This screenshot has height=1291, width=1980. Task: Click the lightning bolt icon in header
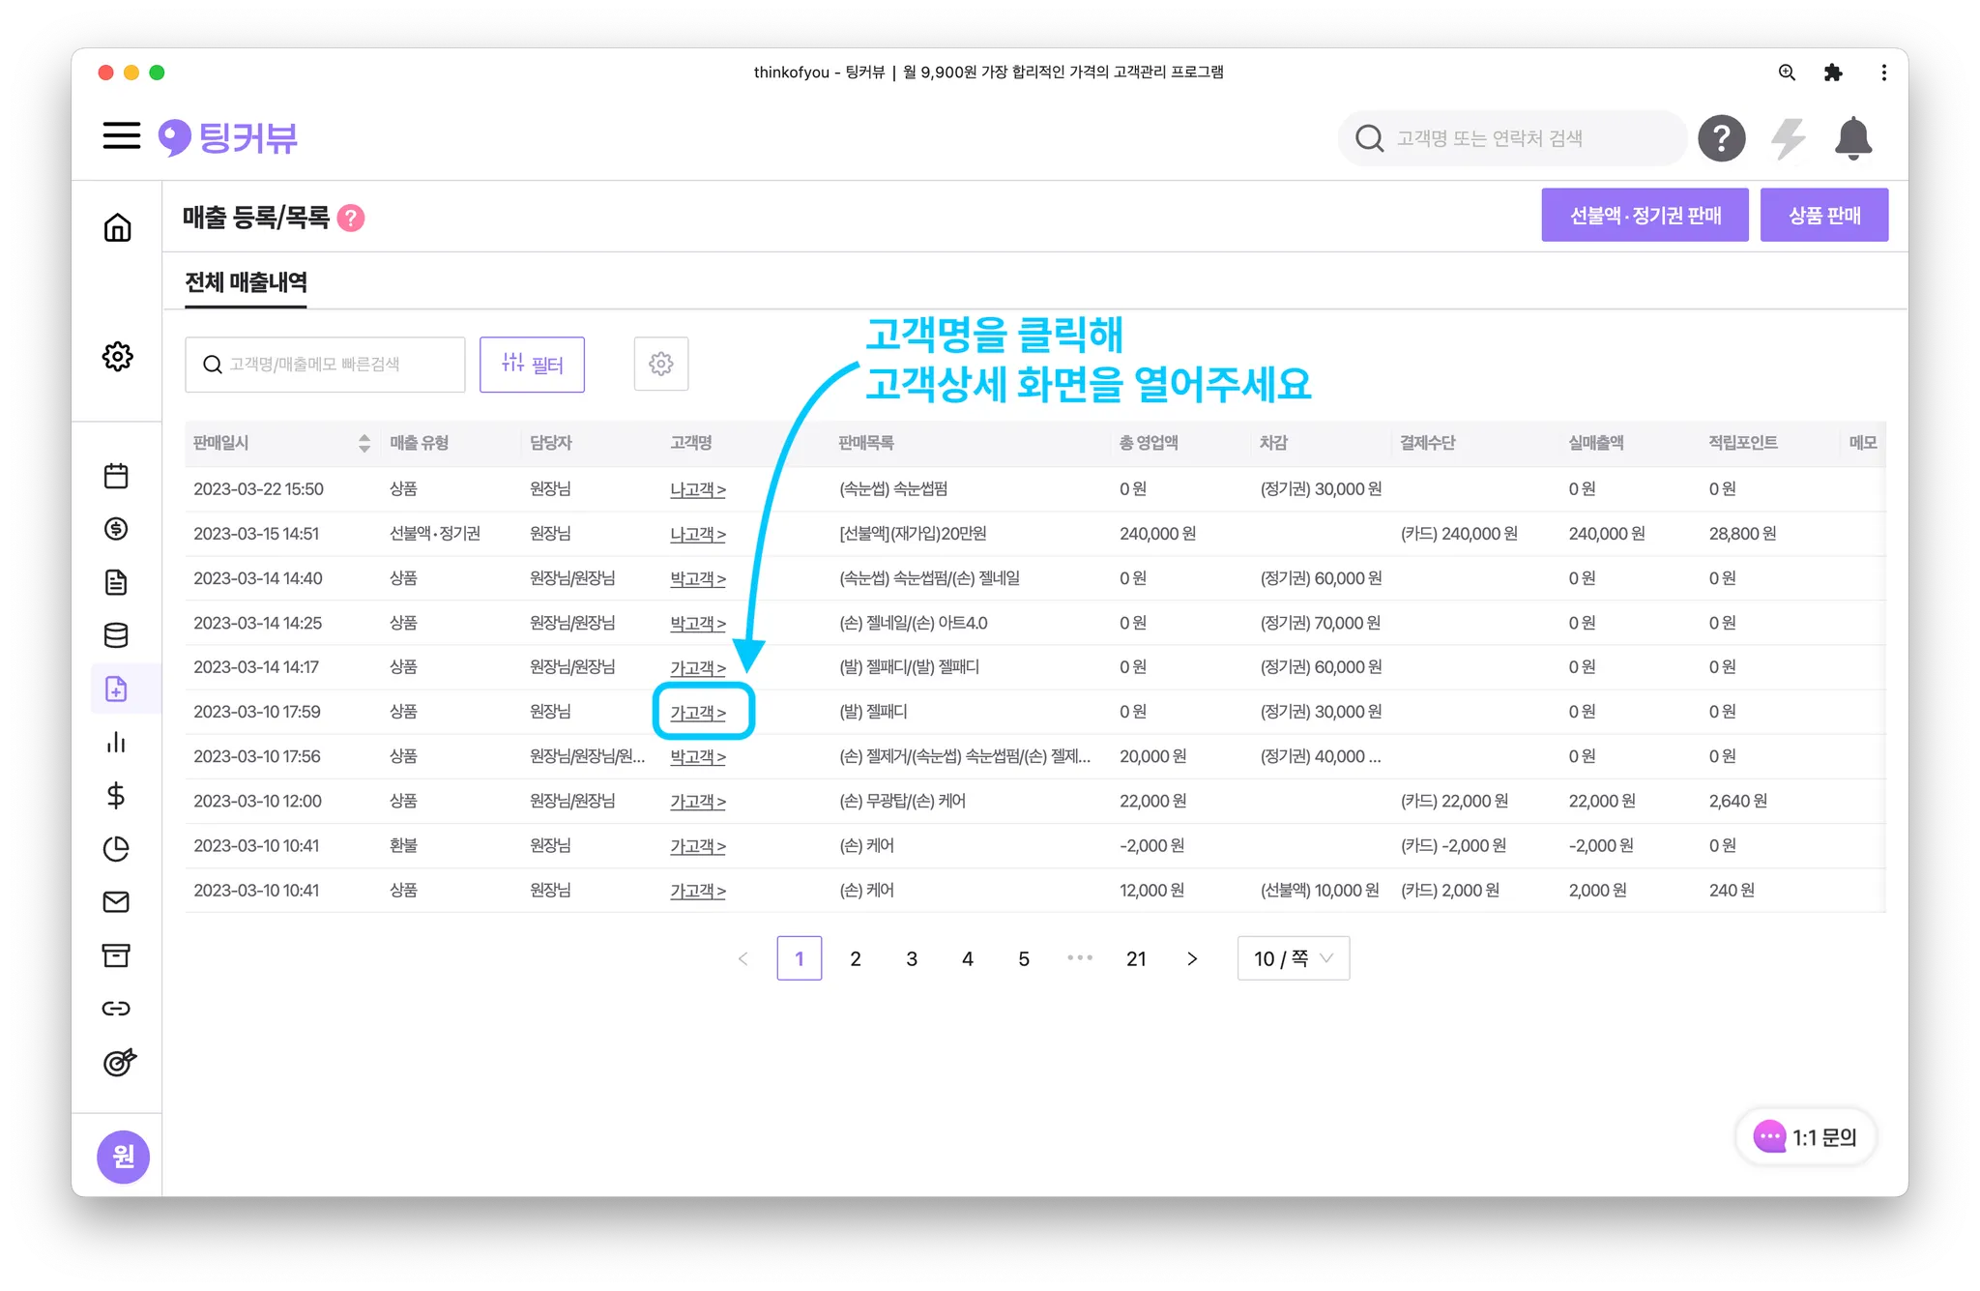(x=1788, y=138)
